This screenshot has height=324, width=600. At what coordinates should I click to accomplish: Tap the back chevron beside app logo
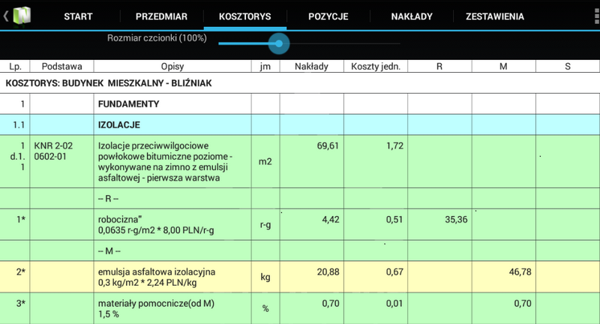pyautogui.click(x=6, y=16)
